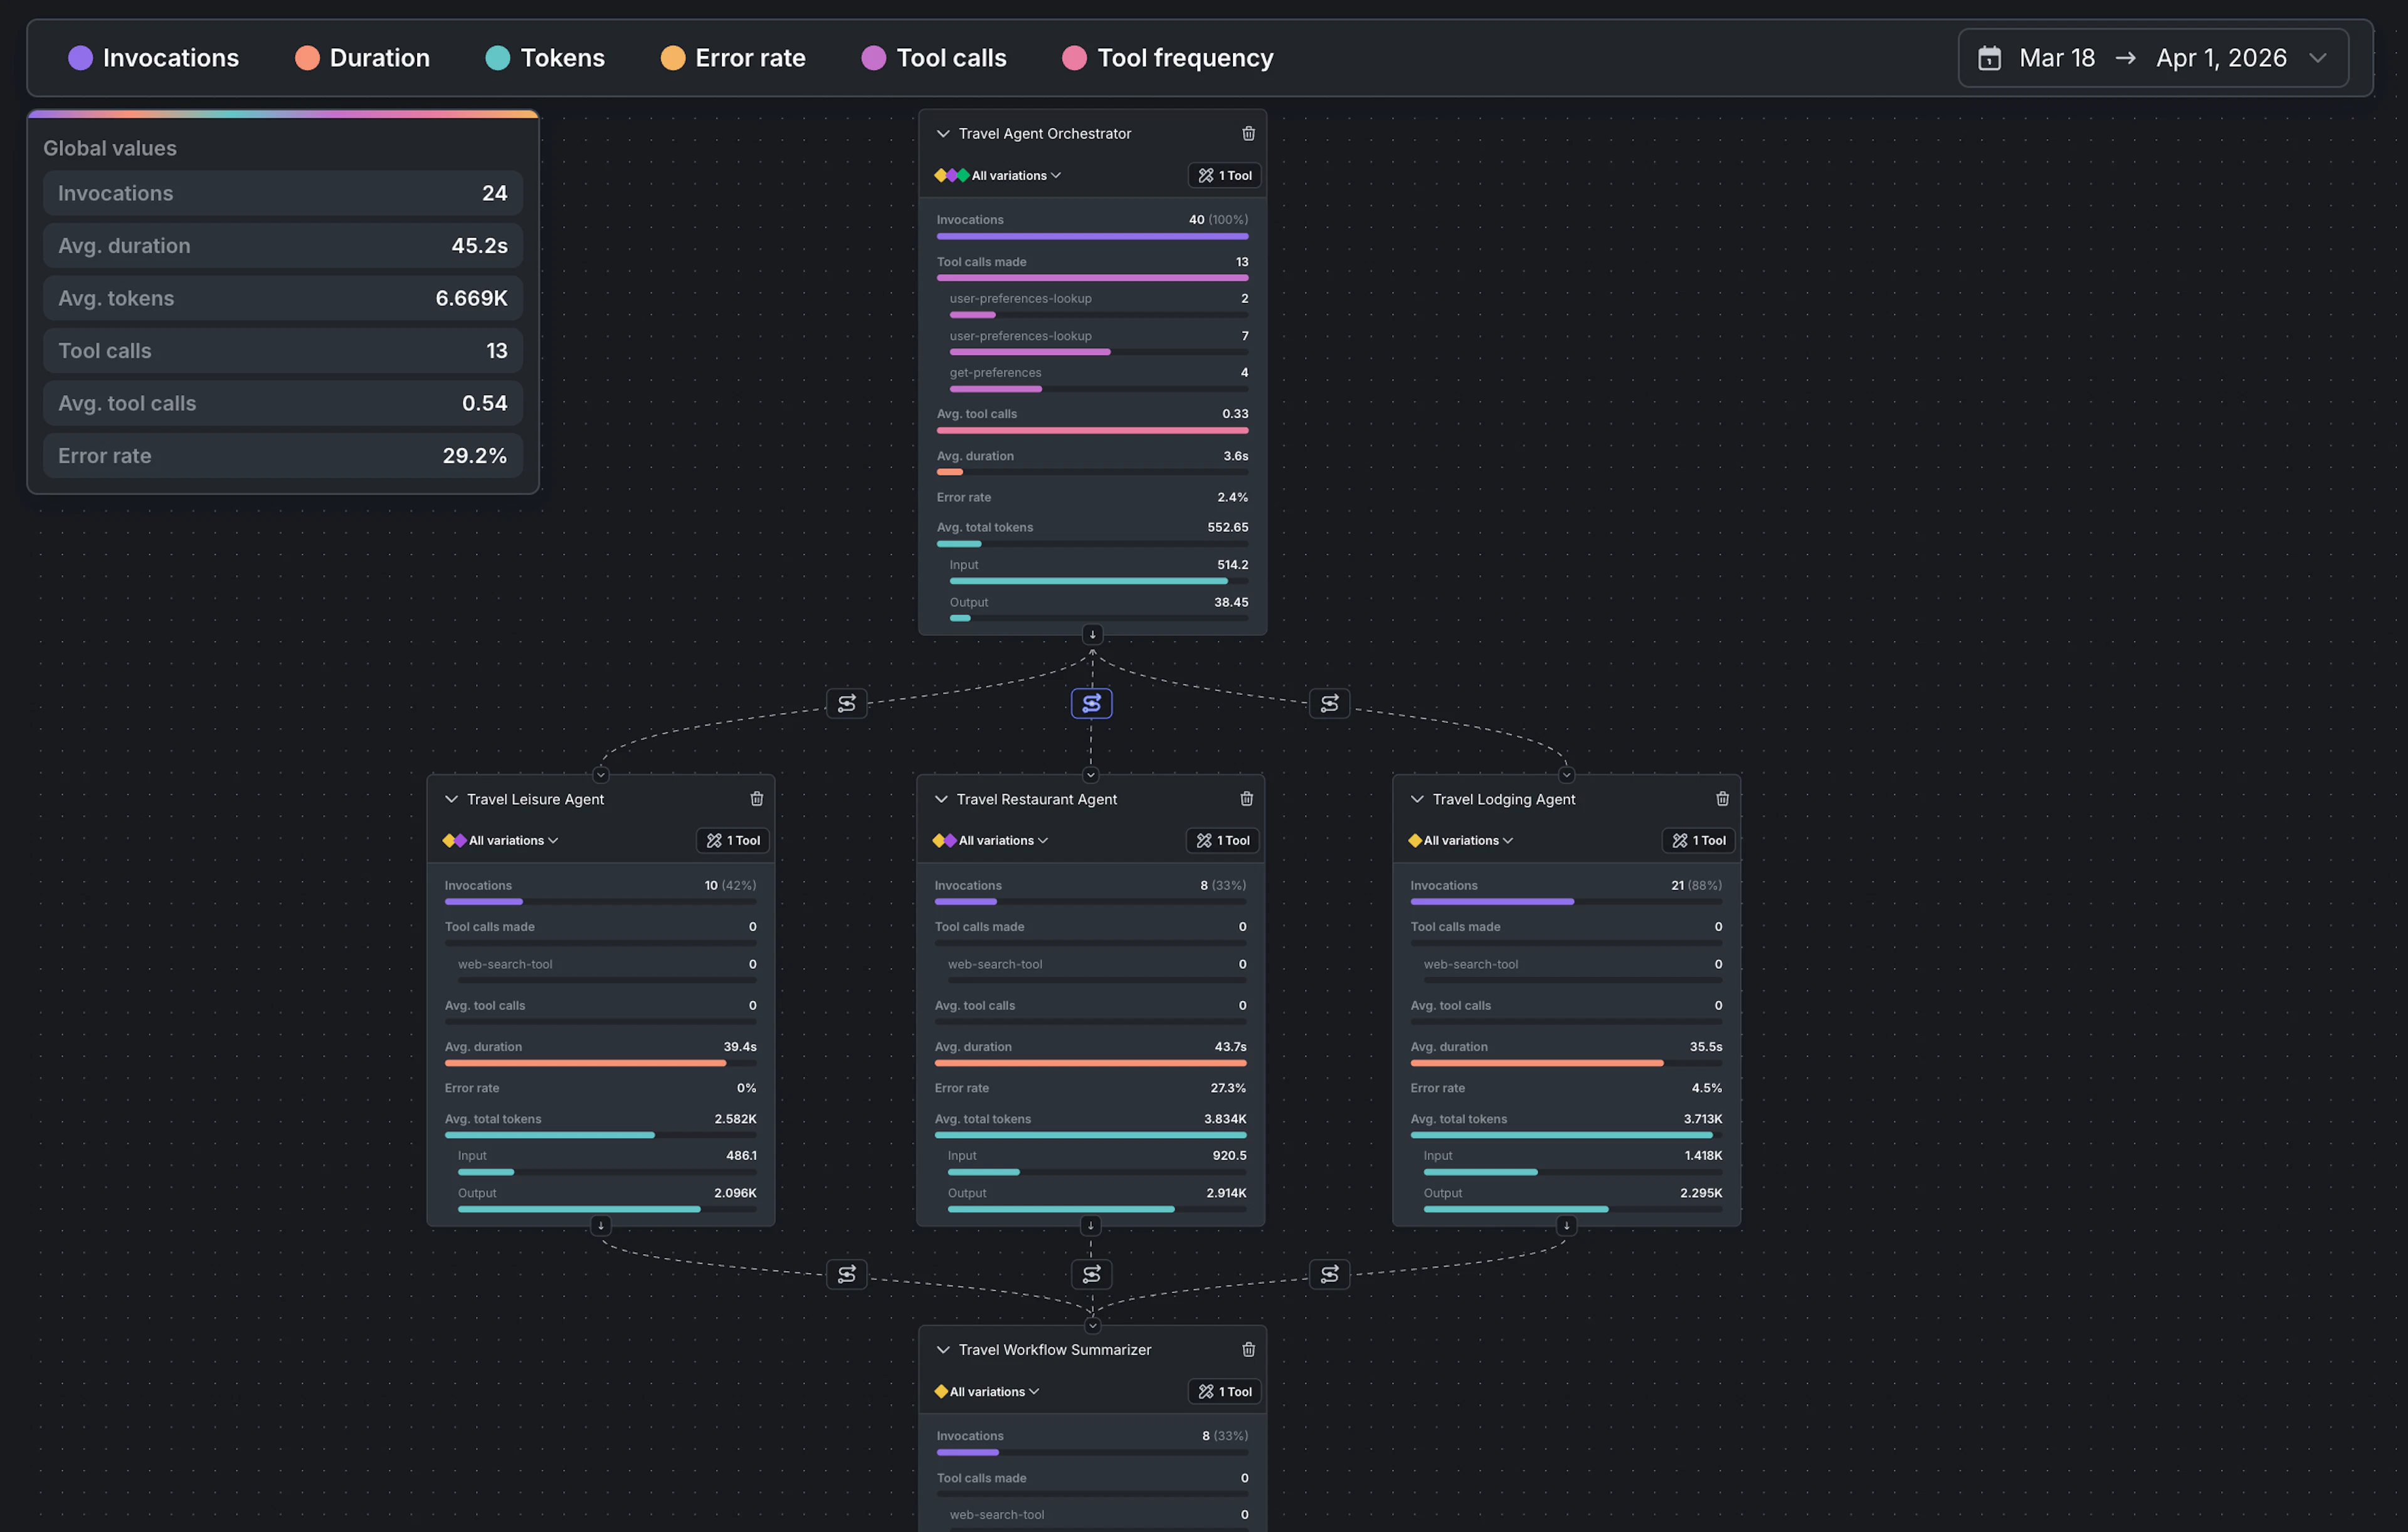The width and height of the screenshot is (2408, 1532).
Task: Click the Invocations progress bar in the orchestrator card
Action: tap(1091, 236)
